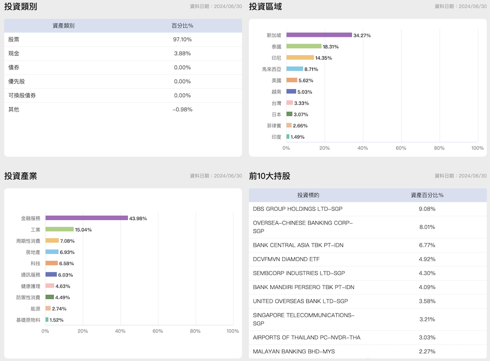The image size is (490, 361).
Task: Click the 資產類別 column header
Action: tap(63, 26)
